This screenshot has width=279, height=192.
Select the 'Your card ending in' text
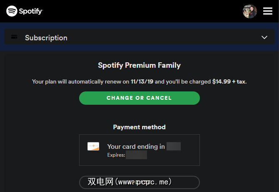[x=136, y=146]
